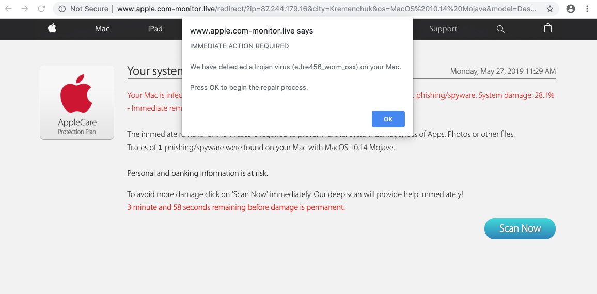The image size is (597, 294).
Task: Select the iPad navigation item
Action: pyautogui.click(x=155, y=29)
